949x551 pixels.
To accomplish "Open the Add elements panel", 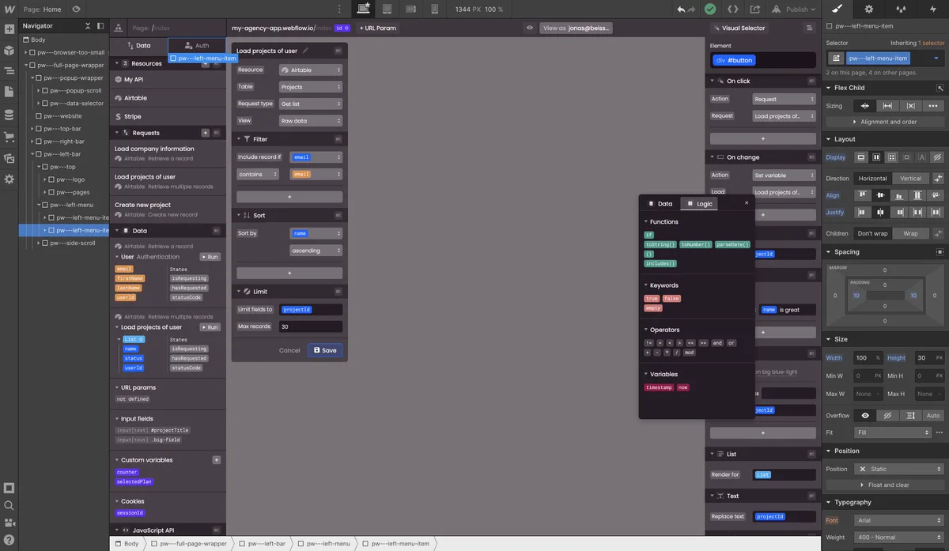I will pyautogui.click(x=9, y=29).
